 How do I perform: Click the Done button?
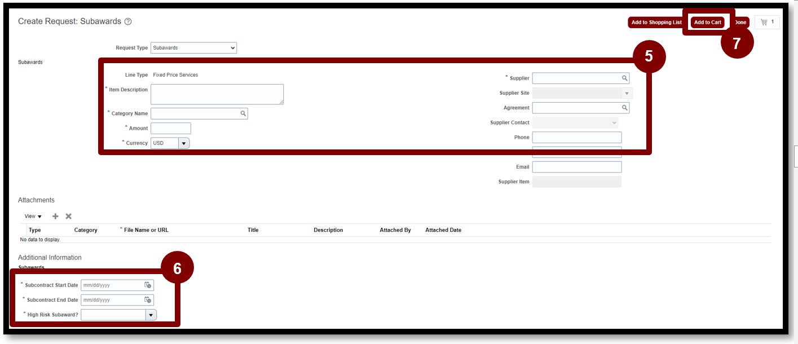click(x=740, y=23)
